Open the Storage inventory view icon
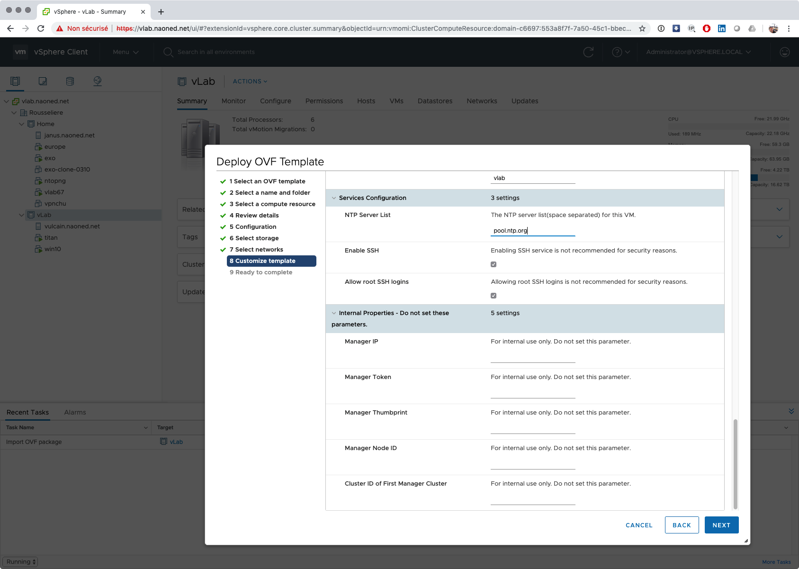799x569 pixels. tap(70, 81)
